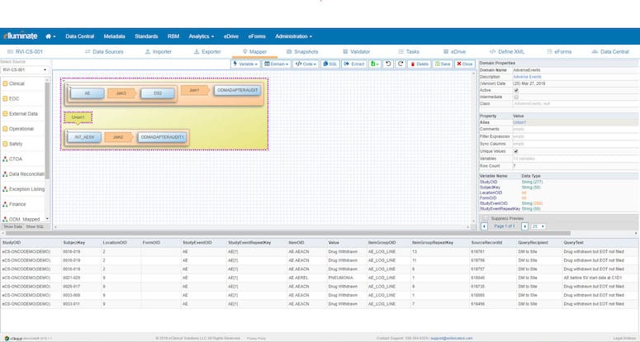This screenshot has height=342, width=640.
Task: Open the Standards menu item
Action: pyautogui.click(x=146, y=36)
